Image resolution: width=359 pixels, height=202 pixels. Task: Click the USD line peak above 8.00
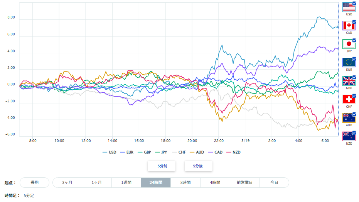[x=319, y=17]
